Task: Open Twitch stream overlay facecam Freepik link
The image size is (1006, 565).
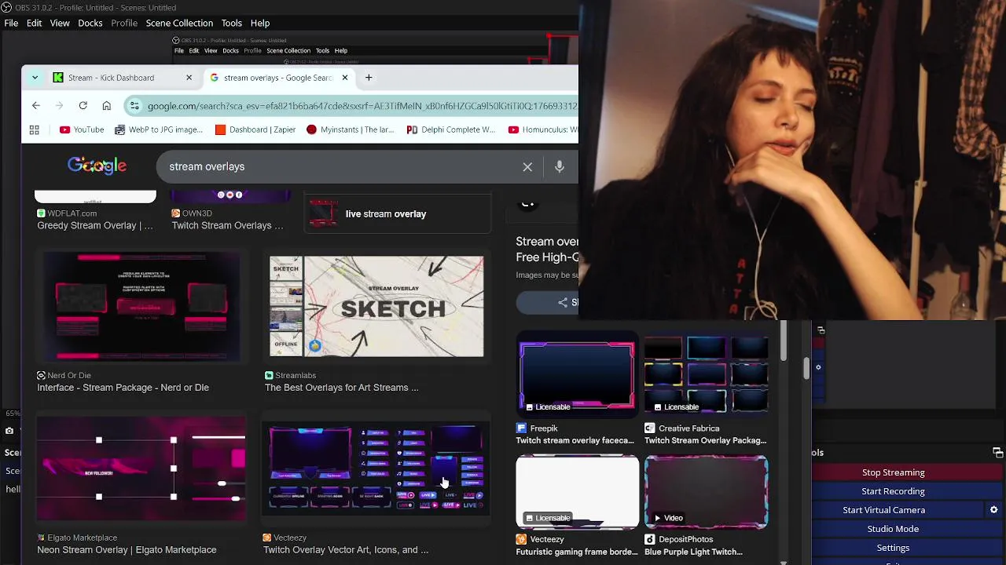Action: (575, 440)
